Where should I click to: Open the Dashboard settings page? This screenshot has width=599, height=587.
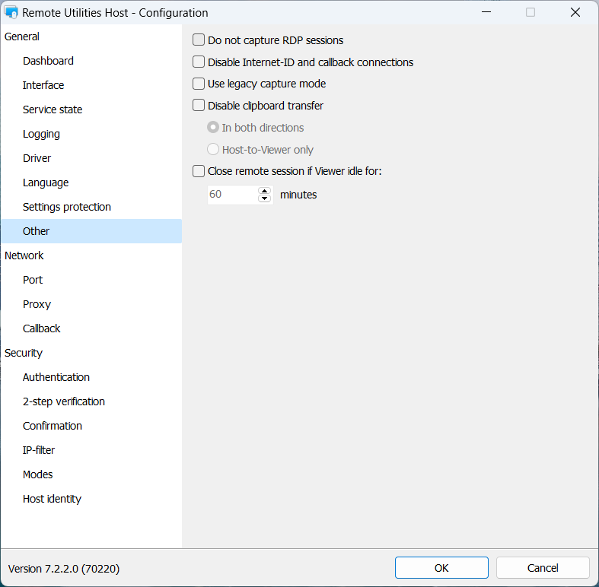coord(48,61)
